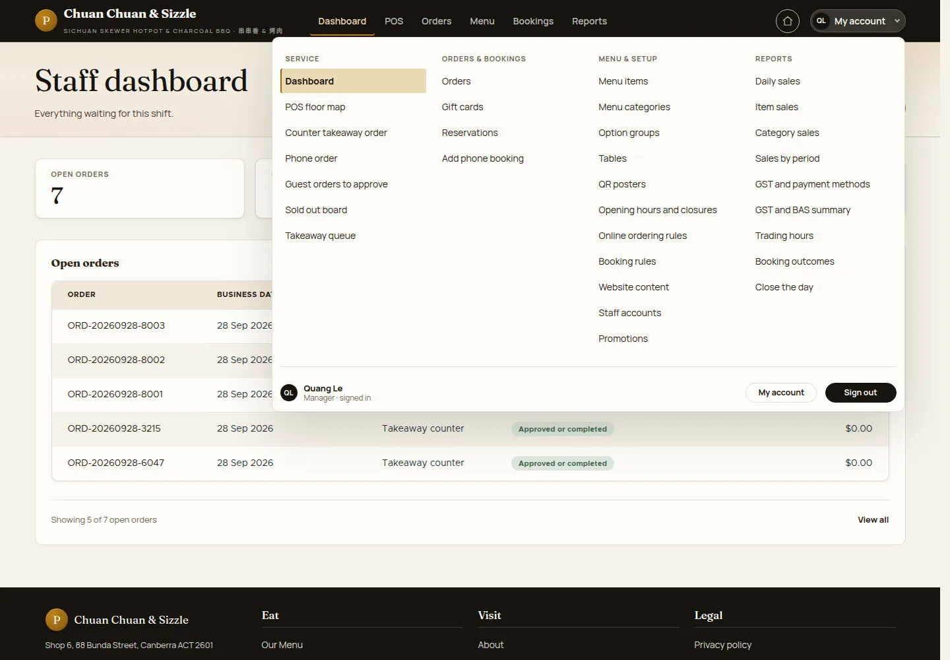Follow the Our Menu footer link
Screen dimensions: 950x660
tap(282, 645)
